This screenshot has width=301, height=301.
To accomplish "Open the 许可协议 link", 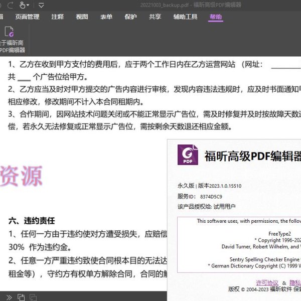I will point(267,282).
